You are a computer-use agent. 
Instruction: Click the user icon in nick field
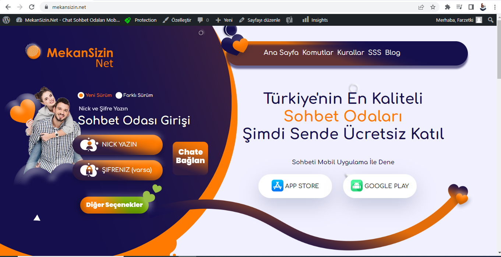(x=89, y=145)
